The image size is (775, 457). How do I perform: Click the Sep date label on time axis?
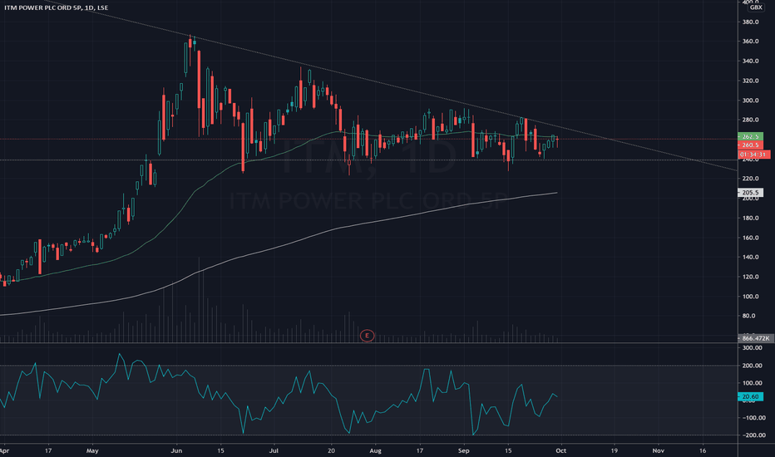(x=464, y=450)
